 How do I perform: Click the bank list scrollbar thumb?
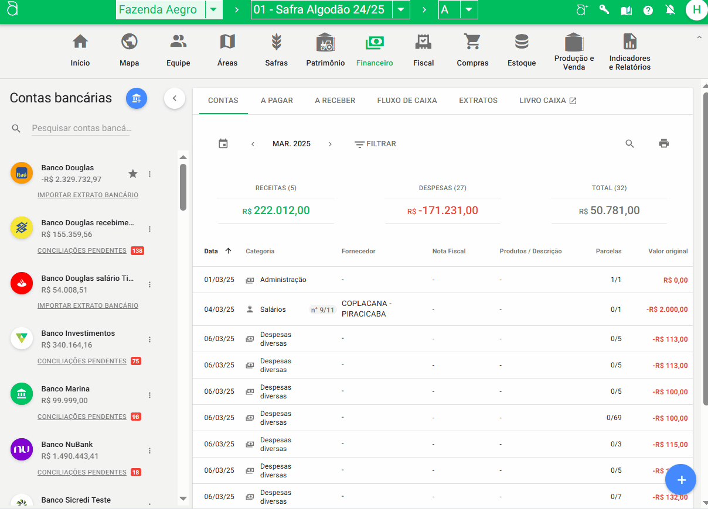183,187
